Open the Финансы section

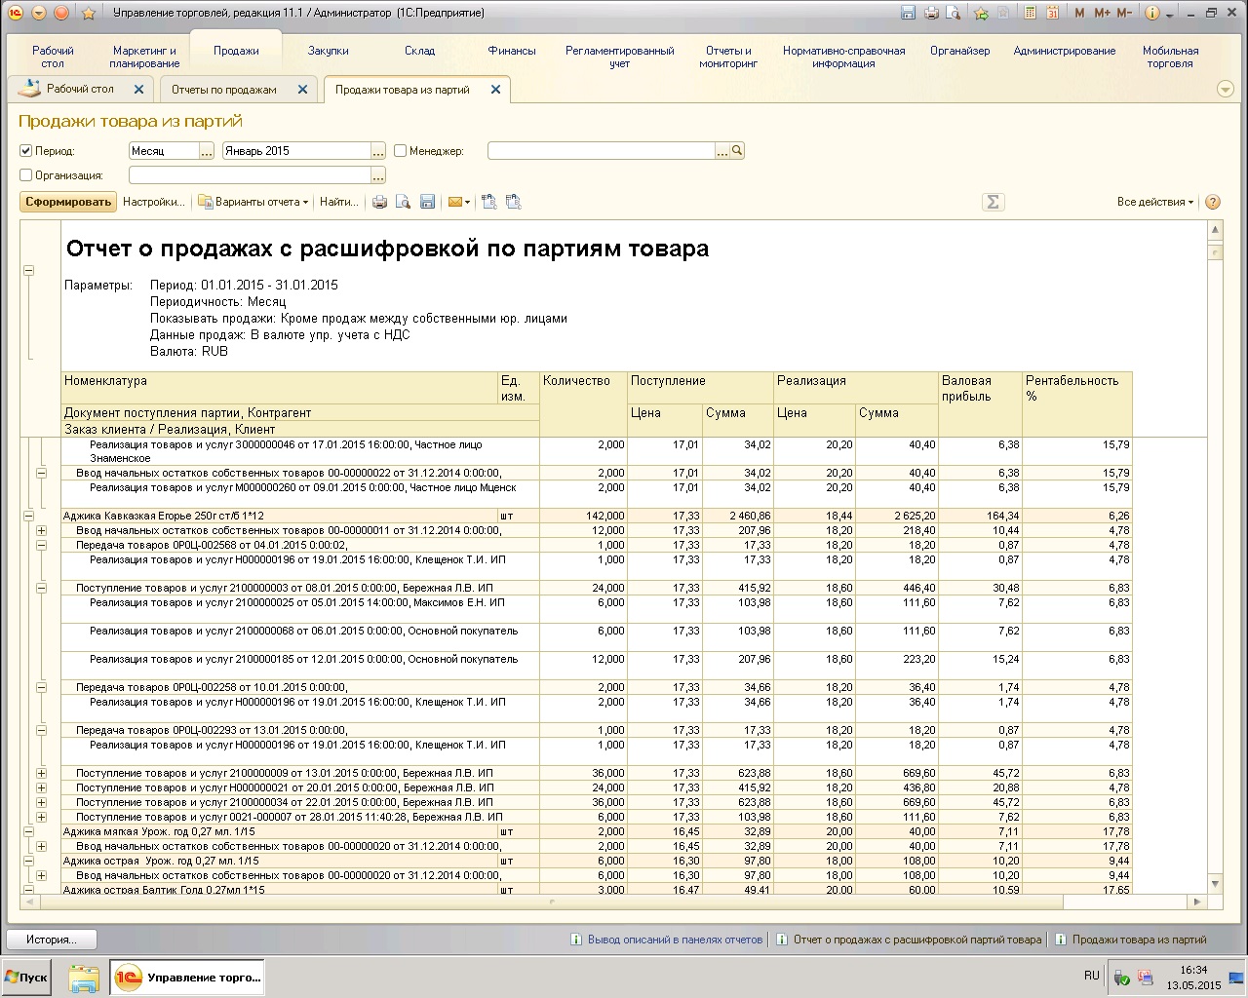point(512,51)
